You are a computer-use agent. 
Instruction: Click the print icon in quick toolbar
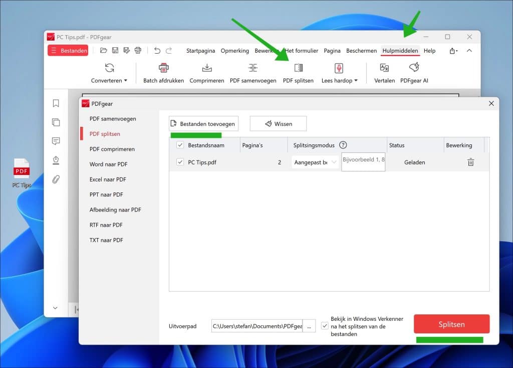138,51
